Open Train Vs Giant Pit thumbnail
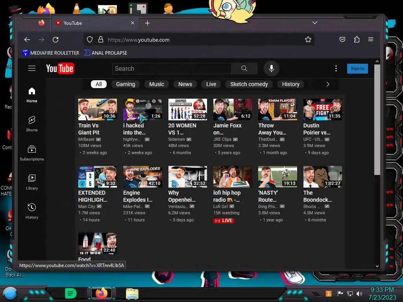The height and width of the screenshot is (302, 403). pos(98,109)
